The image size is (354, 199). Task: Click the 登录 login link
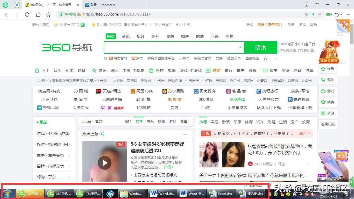tap(250, 25)
